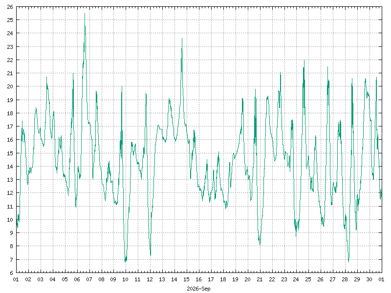The image size is (391, 293).
Task: Click x-axis date label '23'
Action: (284, 279)
